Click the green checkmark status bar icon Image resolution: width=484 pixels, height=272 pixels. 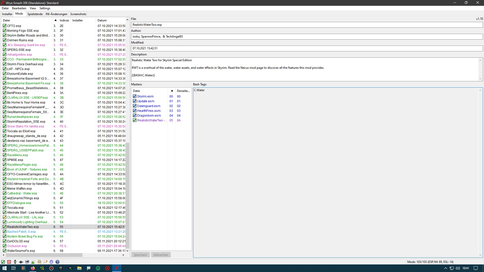[x=3, y=262]
